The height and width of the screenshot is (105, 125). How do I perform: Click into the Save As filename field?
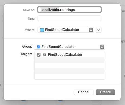coord(69,10)
